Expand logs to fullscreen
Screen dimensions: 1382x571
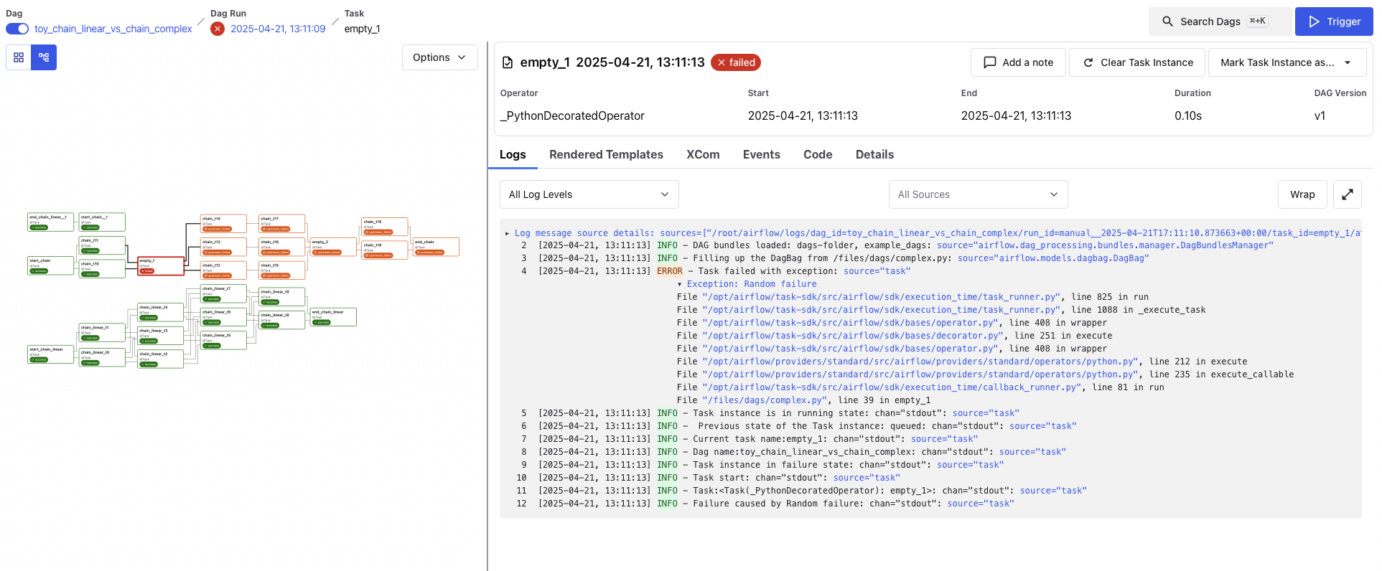click(1347, 194)
